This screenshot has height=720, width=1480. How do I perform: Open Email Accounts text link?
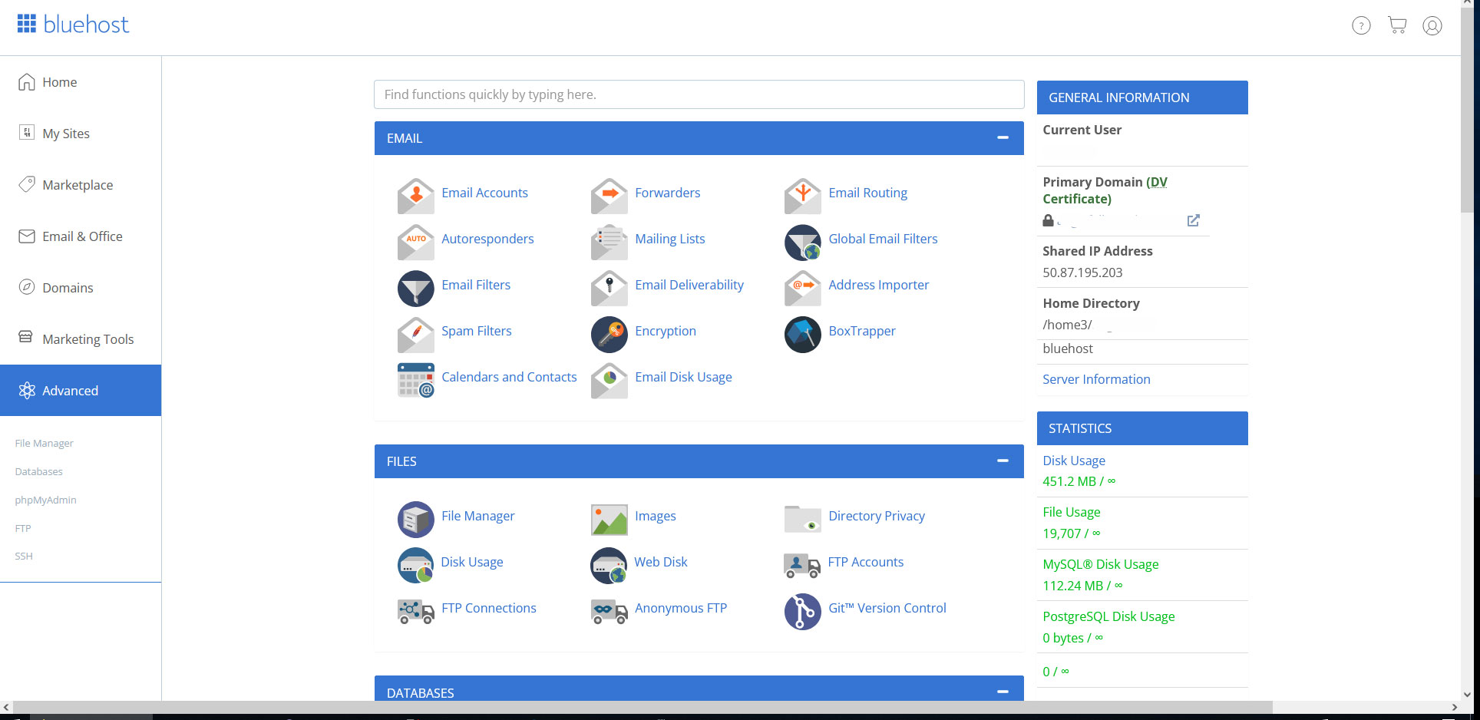484,193
